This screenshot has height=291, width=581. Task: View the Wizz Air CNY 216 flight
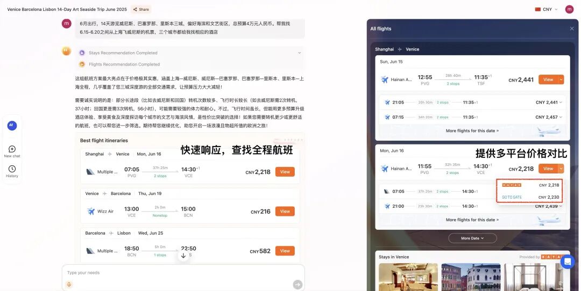click(x=285, y=212)
